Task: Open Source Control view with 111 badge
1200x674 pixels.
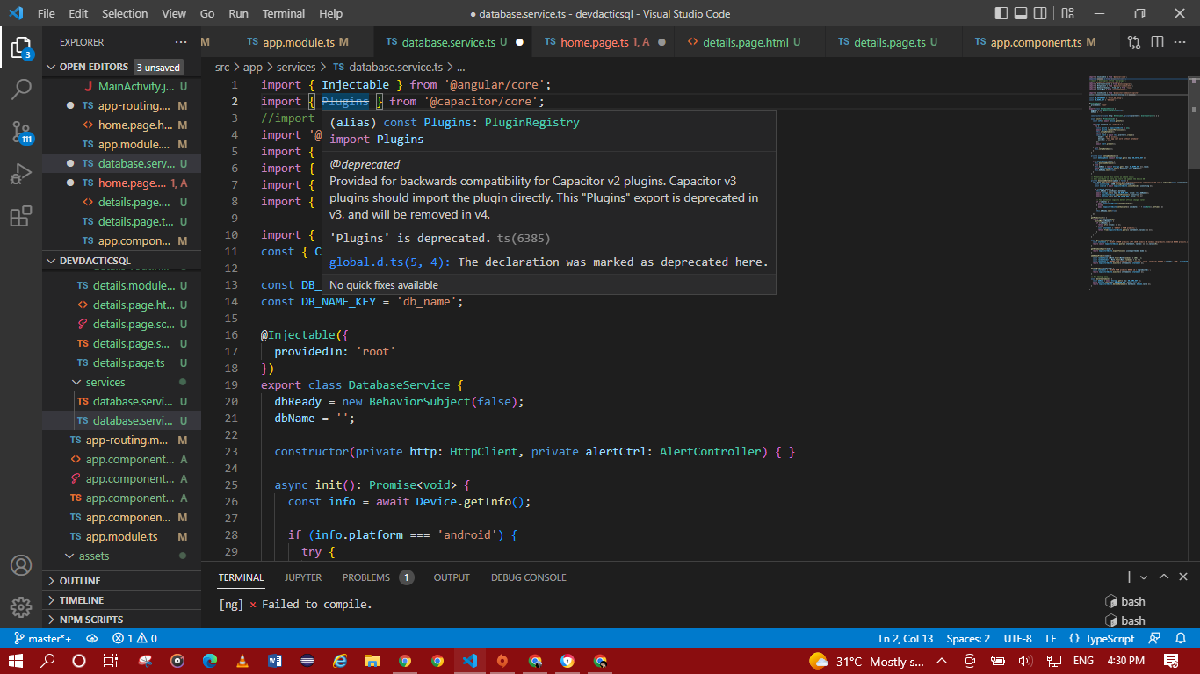Action: click(21, 132)
